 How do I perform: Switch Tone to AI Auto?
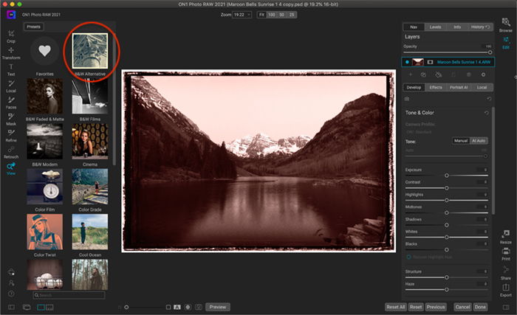pyautogui.click(x=479, y=140)
